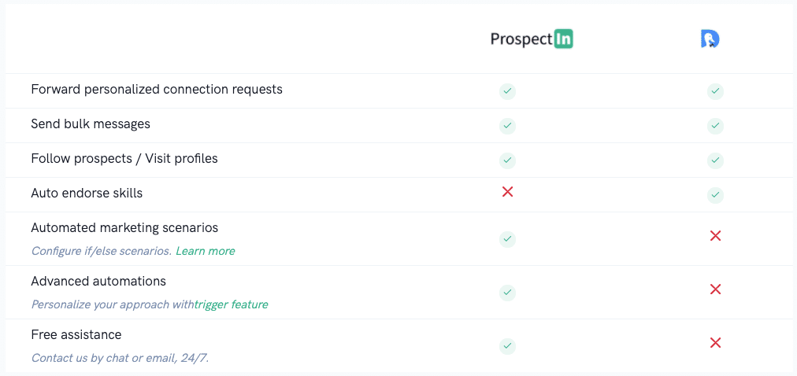Click the Auto endorse skills row label
Viewport: 797px width, 376px height.
pyautogui.click(x=87, y=194)
